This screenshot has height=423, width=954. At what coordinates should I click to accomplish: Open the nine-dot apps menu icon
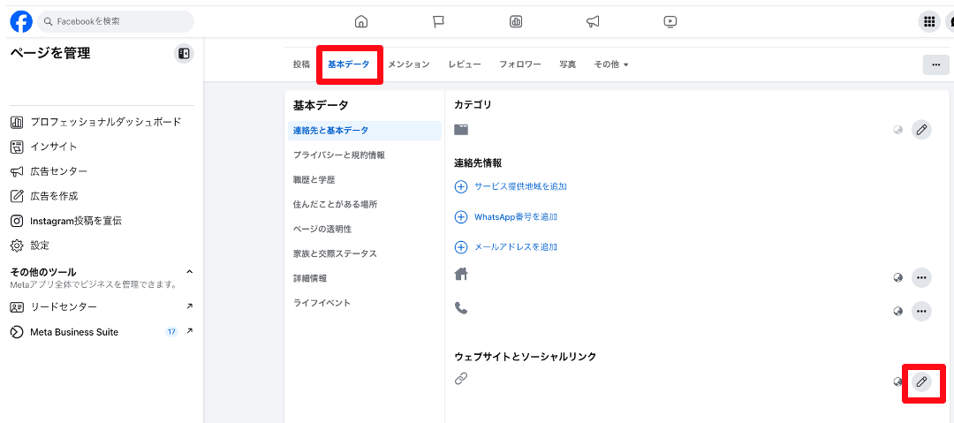coord(929,22)
